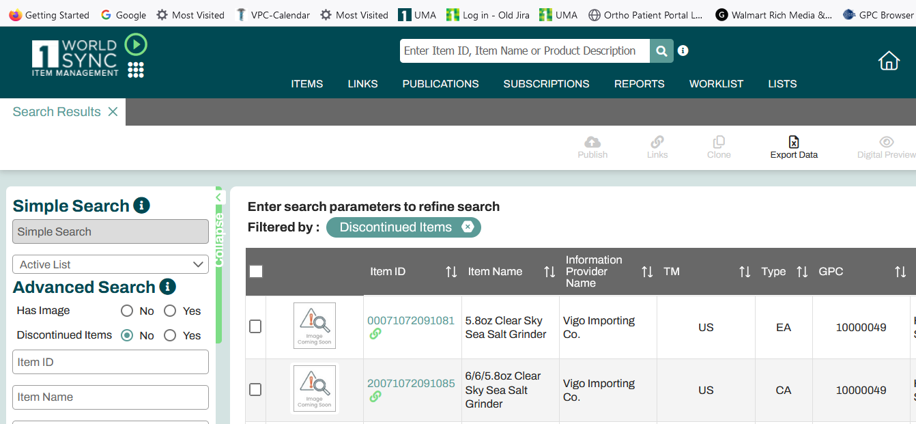The height and width of the screenshot is (424, 916).
Task: Sort by Item Name column arrows
Action: tap(549, 272)
